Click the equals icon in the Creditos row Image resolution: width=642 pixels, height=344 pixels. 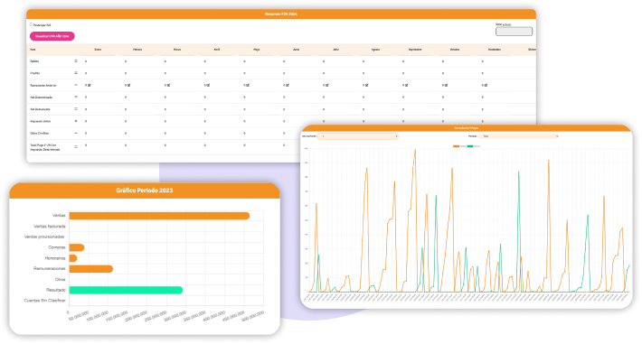(x=76, y=73)
